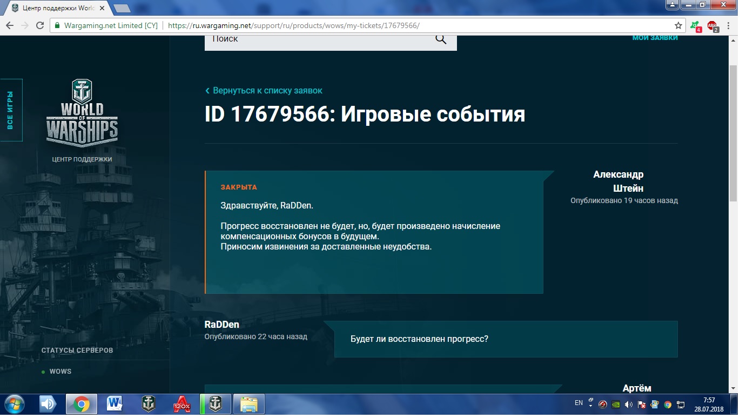The width and height of the screenshot is (740, 418).
Task: Open МОИ ЗАЯВКИ link
Action: click(x=655, y=38)
